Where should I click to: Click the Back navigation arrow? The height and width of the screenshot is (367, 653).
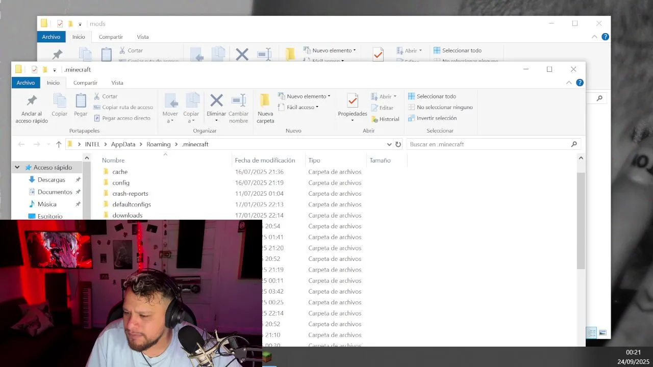(x=21, y=144)
